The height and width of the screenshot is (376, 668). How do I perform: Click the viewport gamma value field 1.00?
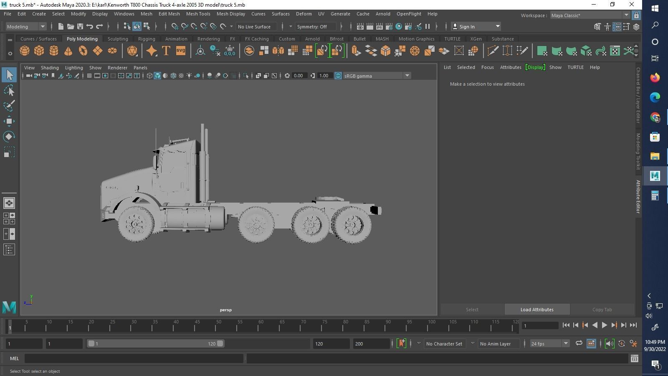[324, 76]
